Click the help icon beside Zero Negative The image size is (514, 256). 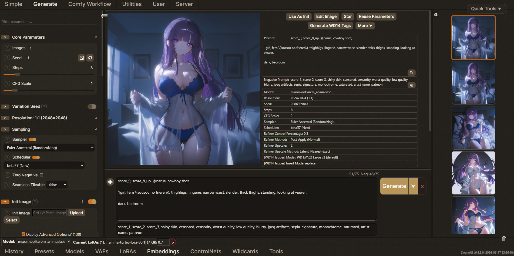(7, 175)
